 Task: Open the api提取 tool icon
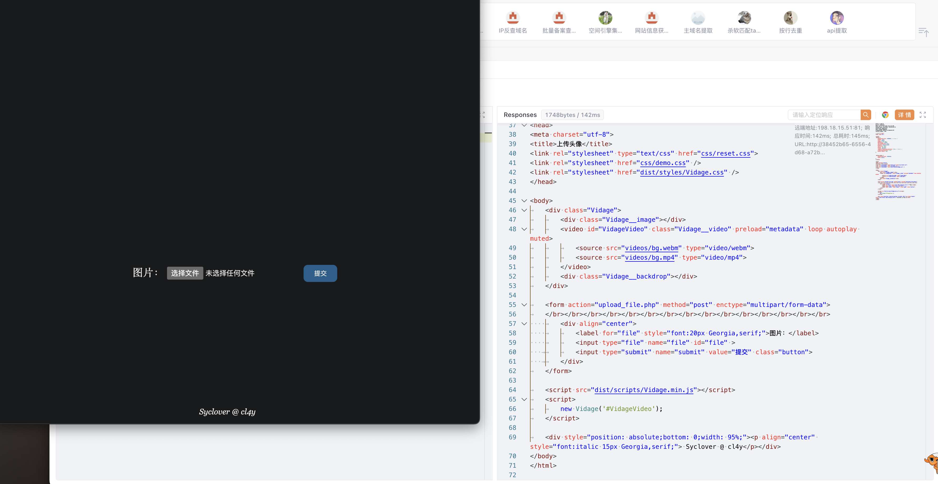(x=837, y=18)
